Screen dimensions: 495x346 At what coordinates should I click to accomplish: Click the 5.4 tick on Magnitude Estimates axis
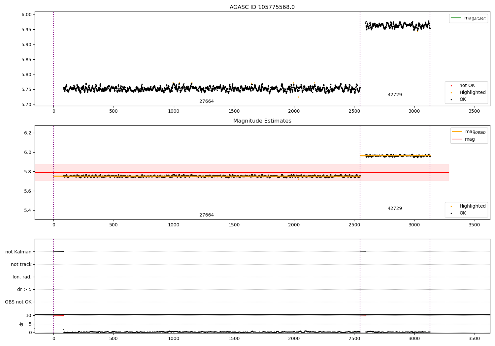28,210
